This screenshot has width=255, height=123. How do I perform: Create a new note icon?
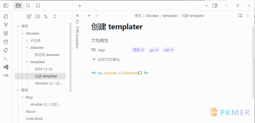(29, 16)
